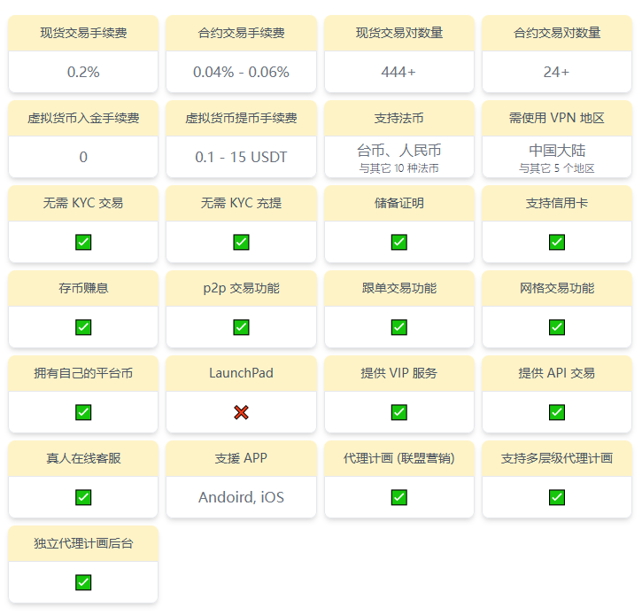Viewport: 642px width, 615px height.
Task: Click the check mark under 提供 VIP 服务
Action: point(398,412)
